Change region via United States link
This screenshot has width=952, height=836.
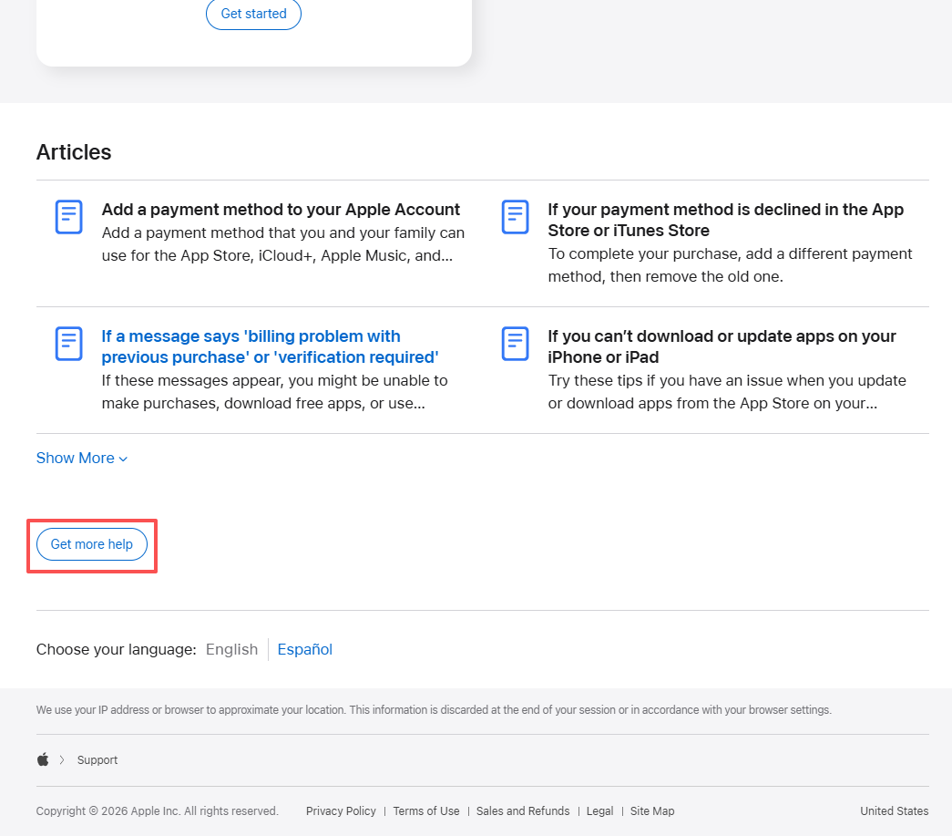(894, 811)
